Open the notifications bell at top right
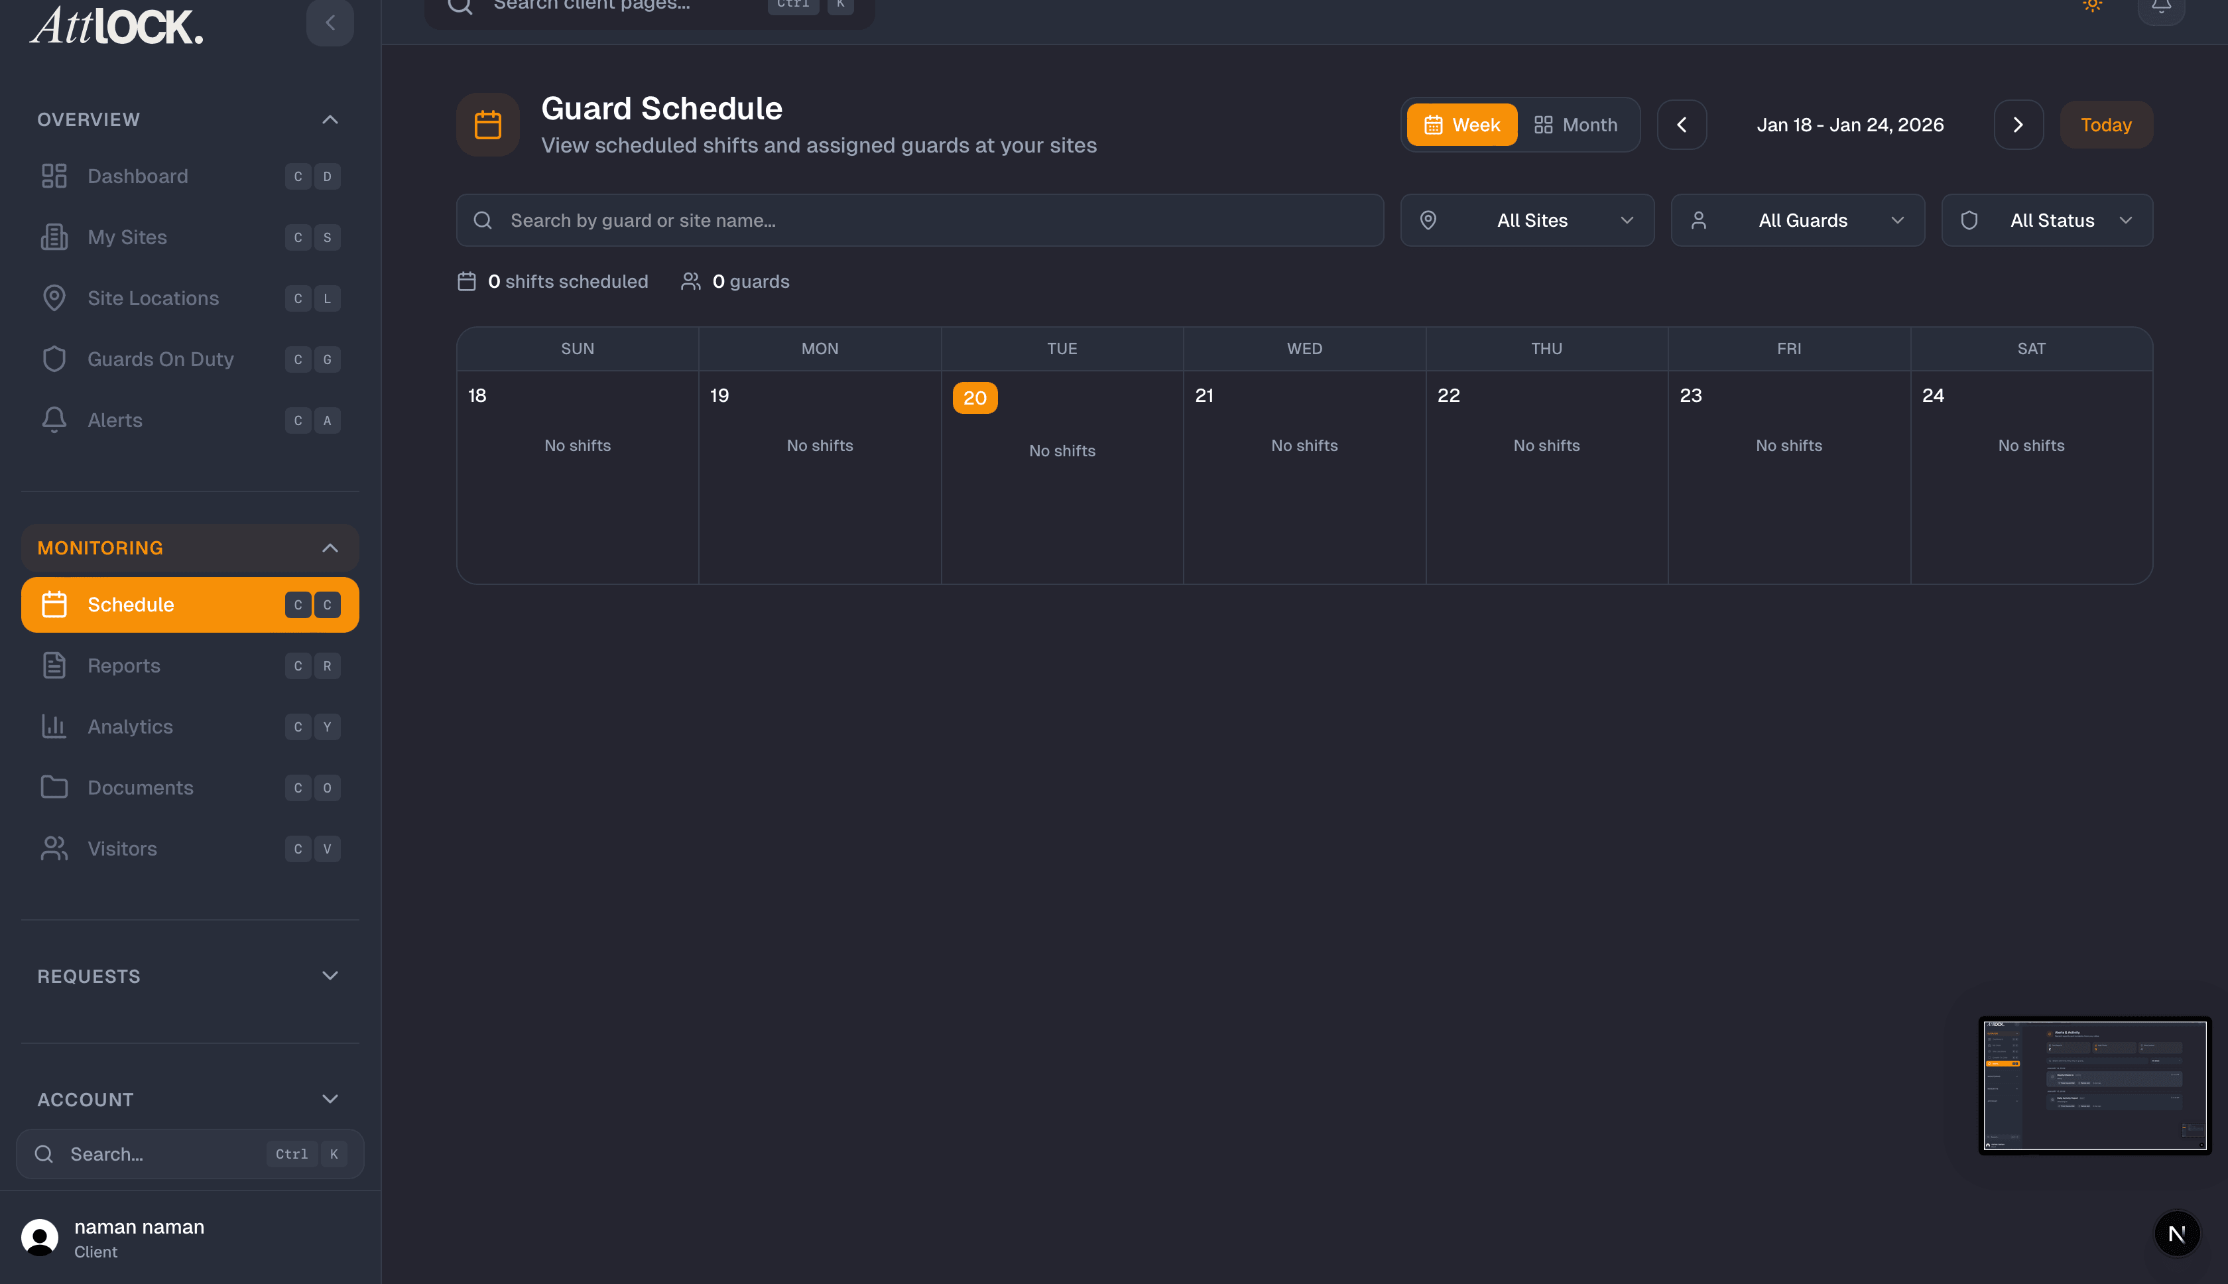Viewport: 2228px width, 1284px height. (x=2161, y=6)
